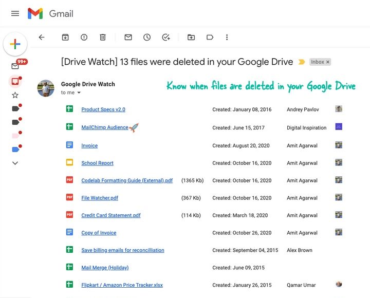Click the 'Google Drive Watch' sender name
370x298 pixels.
(x=88, y=84)
